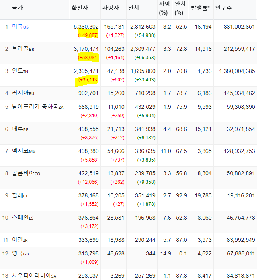Click India population 1,380,004,385

(x=237, y=71)
